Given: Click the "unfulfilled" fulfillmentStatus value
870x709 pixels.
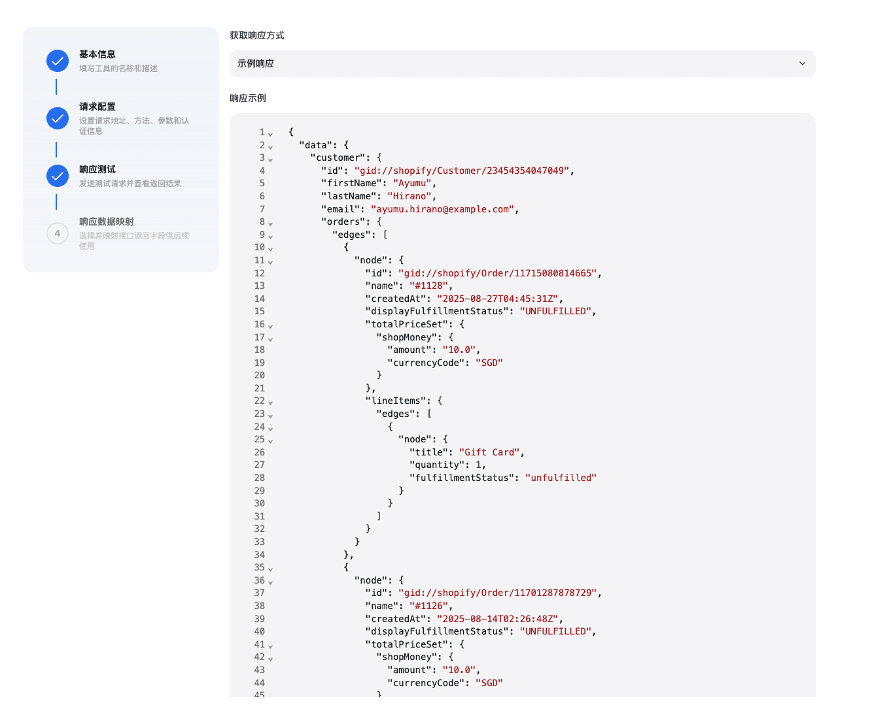Looking at the screenshot, I should [561, 478].
